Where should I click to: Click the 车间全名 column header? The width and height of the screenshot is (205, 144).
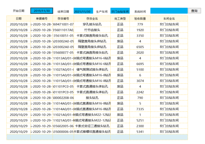[169, 19]
